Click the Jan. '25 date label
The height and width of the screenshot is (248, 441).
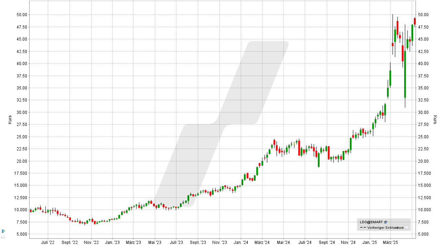(x=370, y=242)
